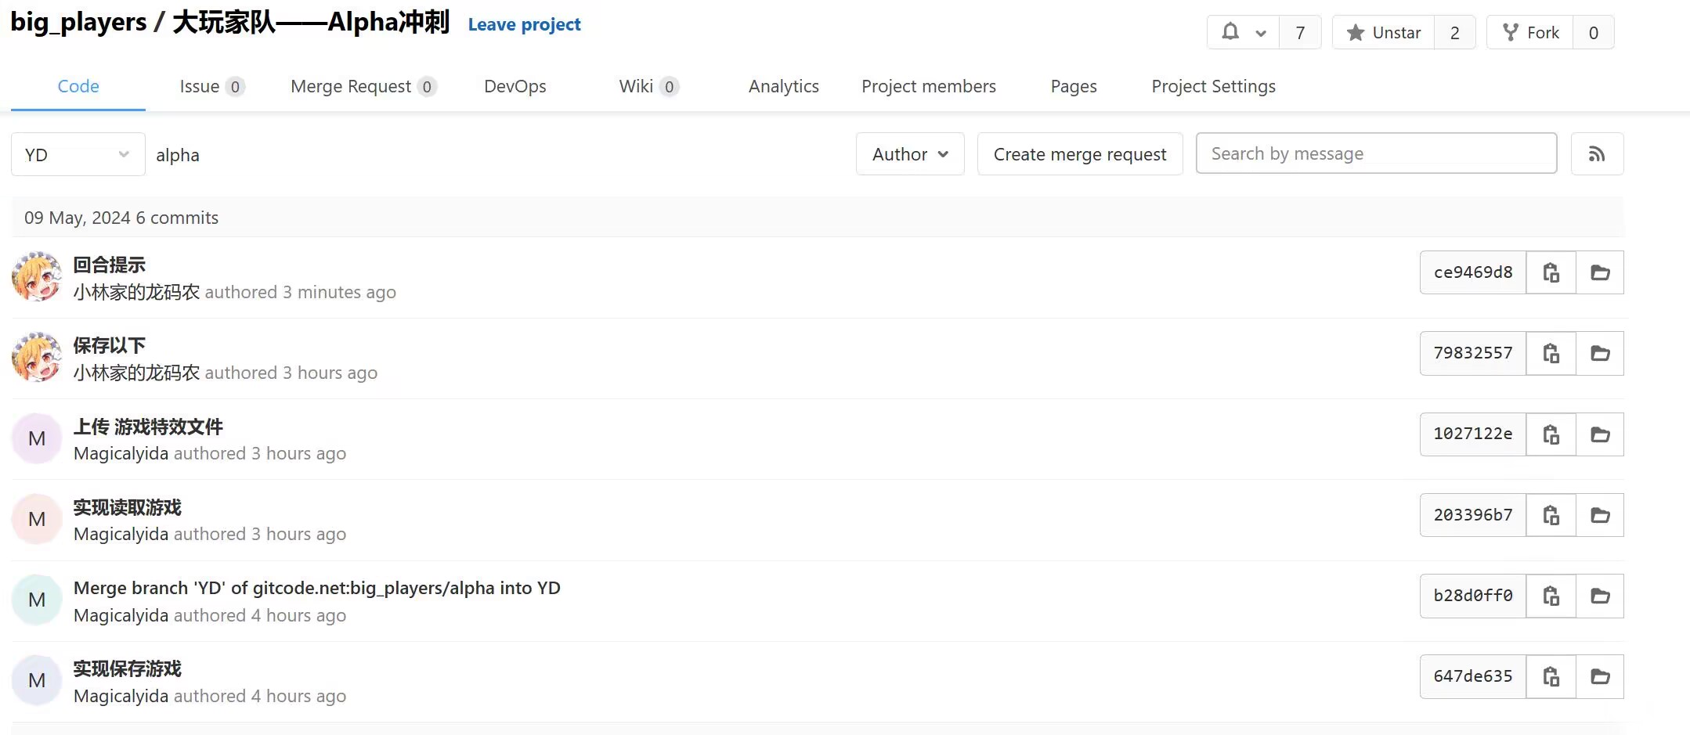Screen dimensions: 1690x735
Task: Go to the Merge Request tab
Action: pos(363,86)
